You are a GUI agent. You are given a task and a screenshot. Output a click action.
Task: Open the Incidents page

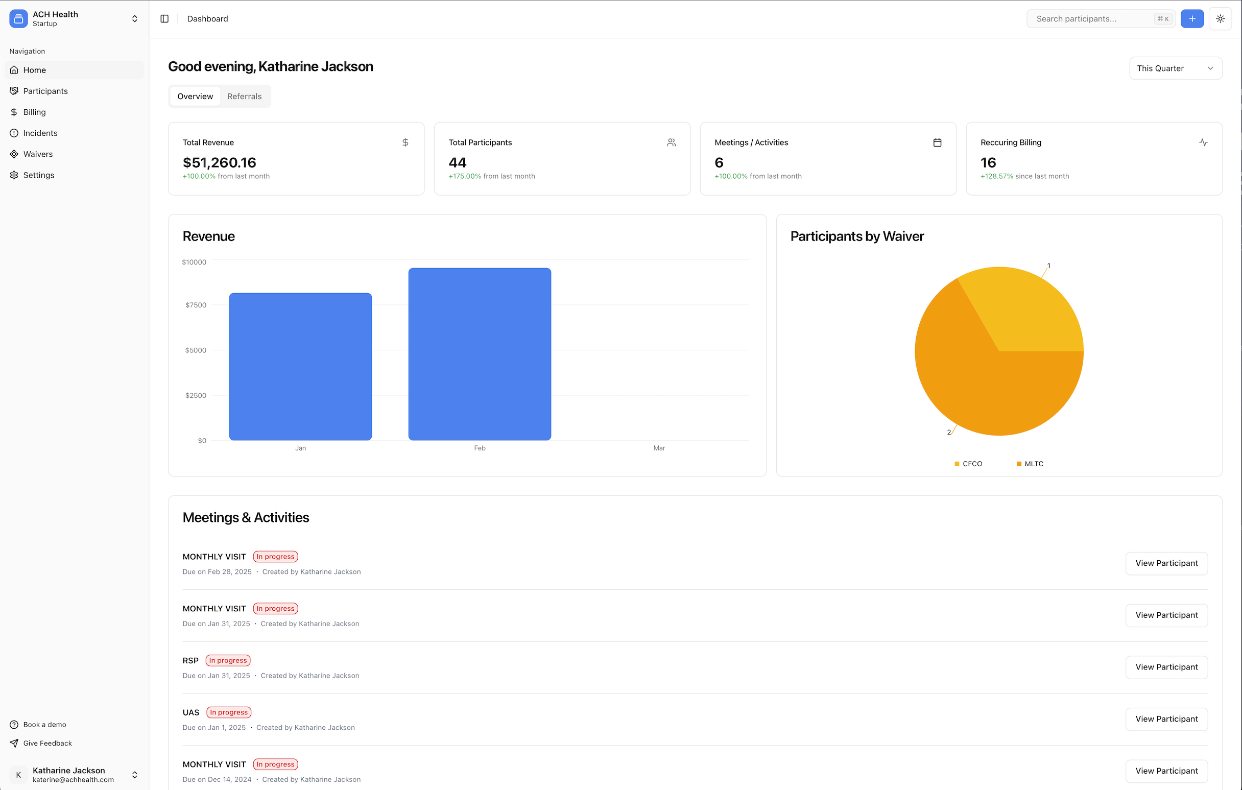(40, 133)
